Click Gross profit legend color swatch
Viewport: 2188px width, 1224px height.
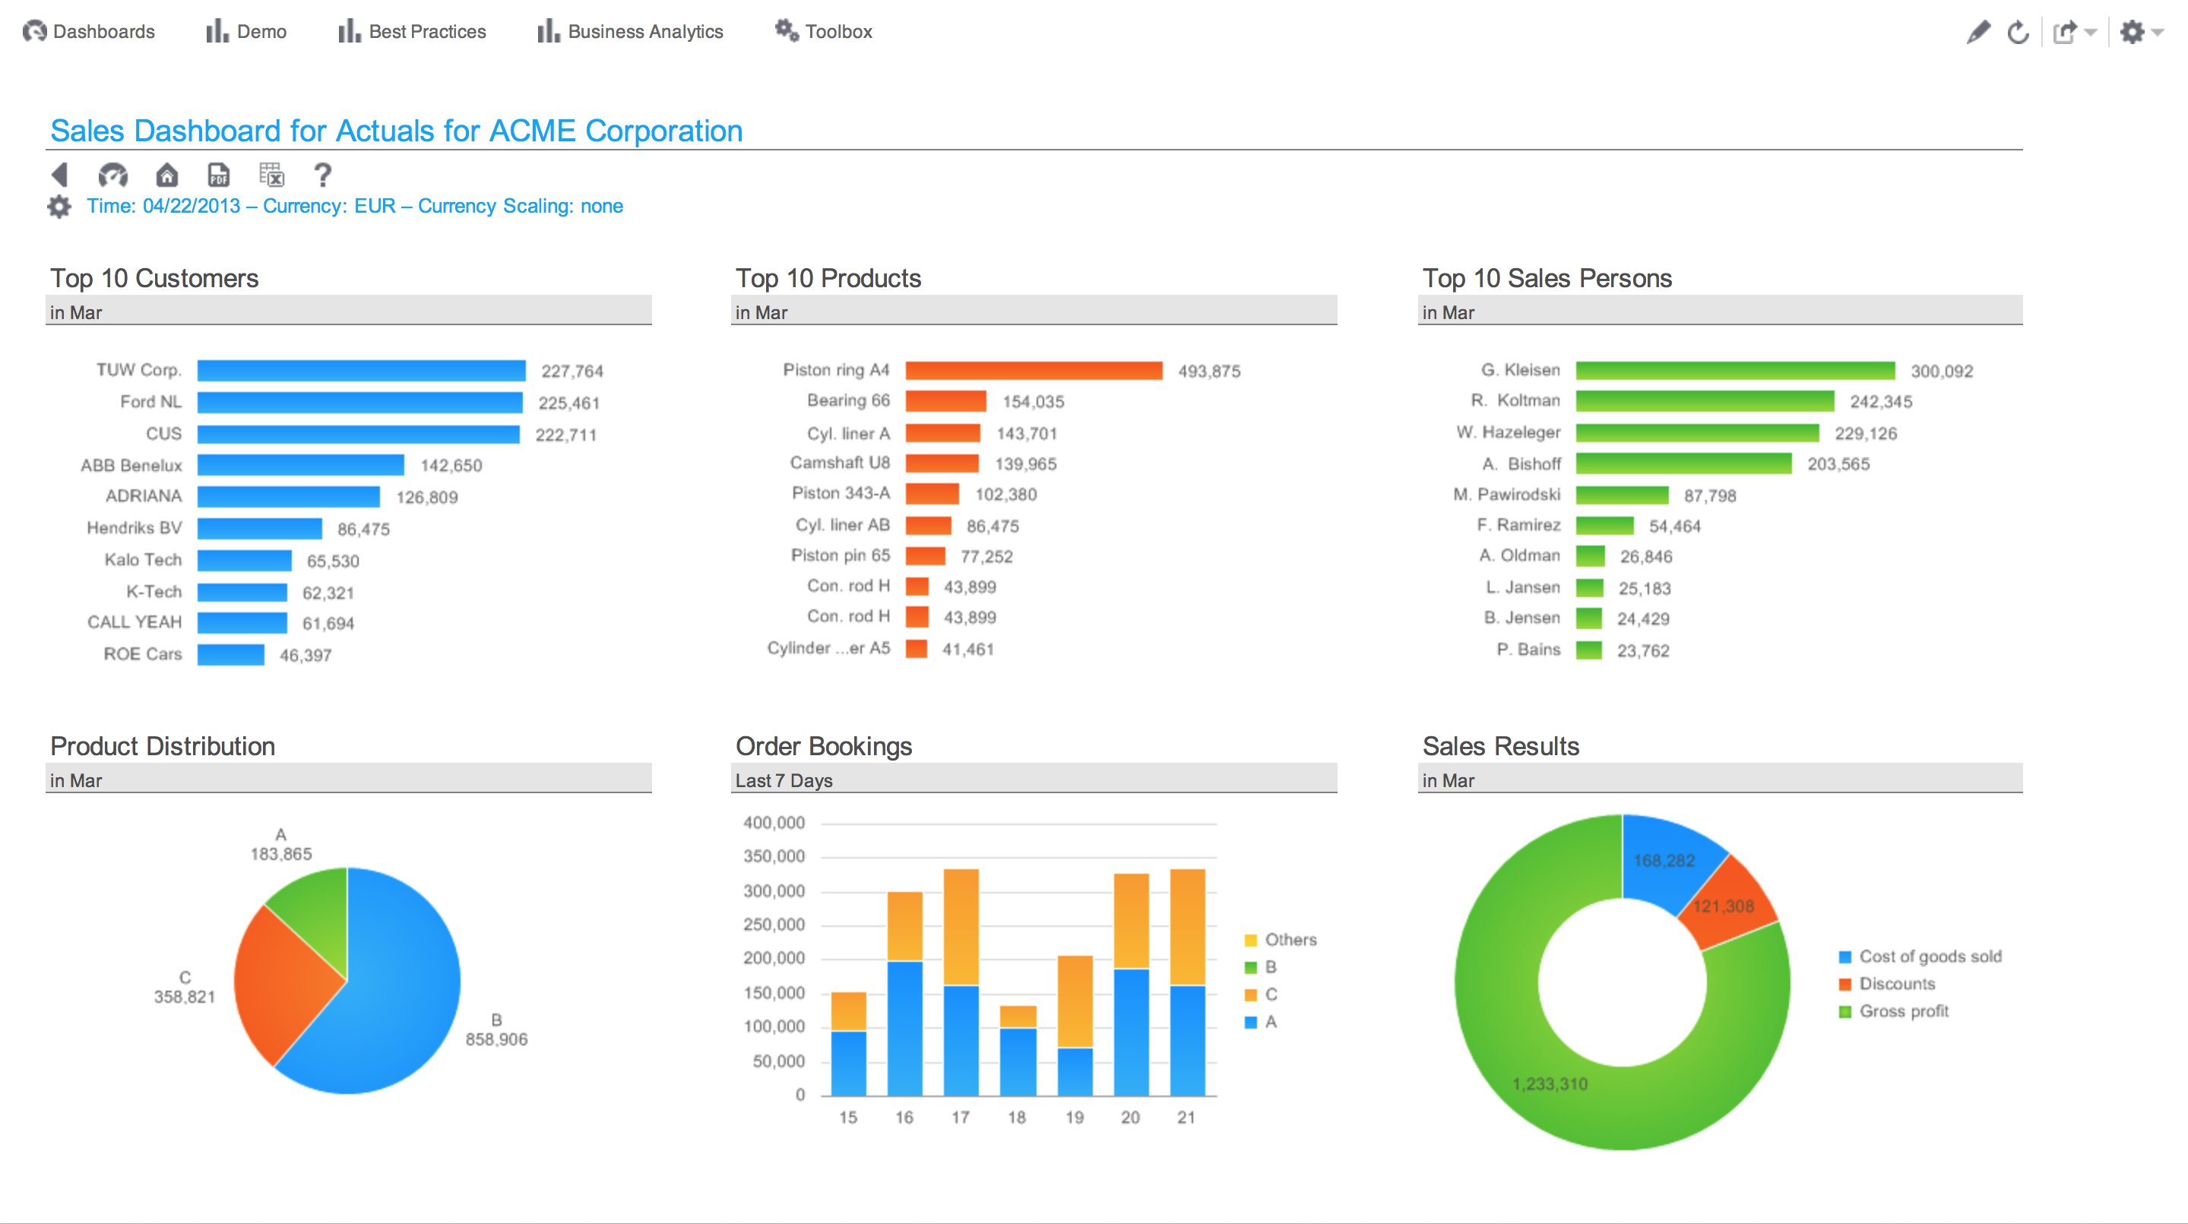(x=1844, y=1012)
